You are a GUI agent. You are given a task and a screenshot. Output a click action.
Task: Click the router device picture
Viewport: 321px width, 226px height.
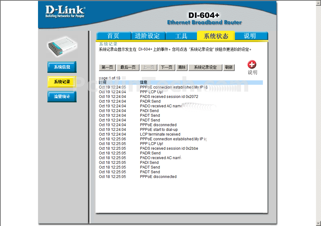pos(62,46)
